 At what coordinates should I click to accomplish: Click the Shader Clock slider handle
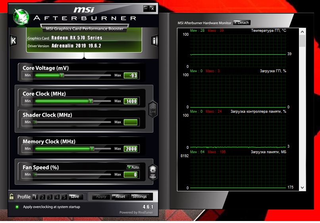coord(35,122)
